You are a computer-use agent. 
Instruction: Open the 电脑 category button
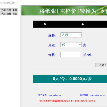point(15,10)
